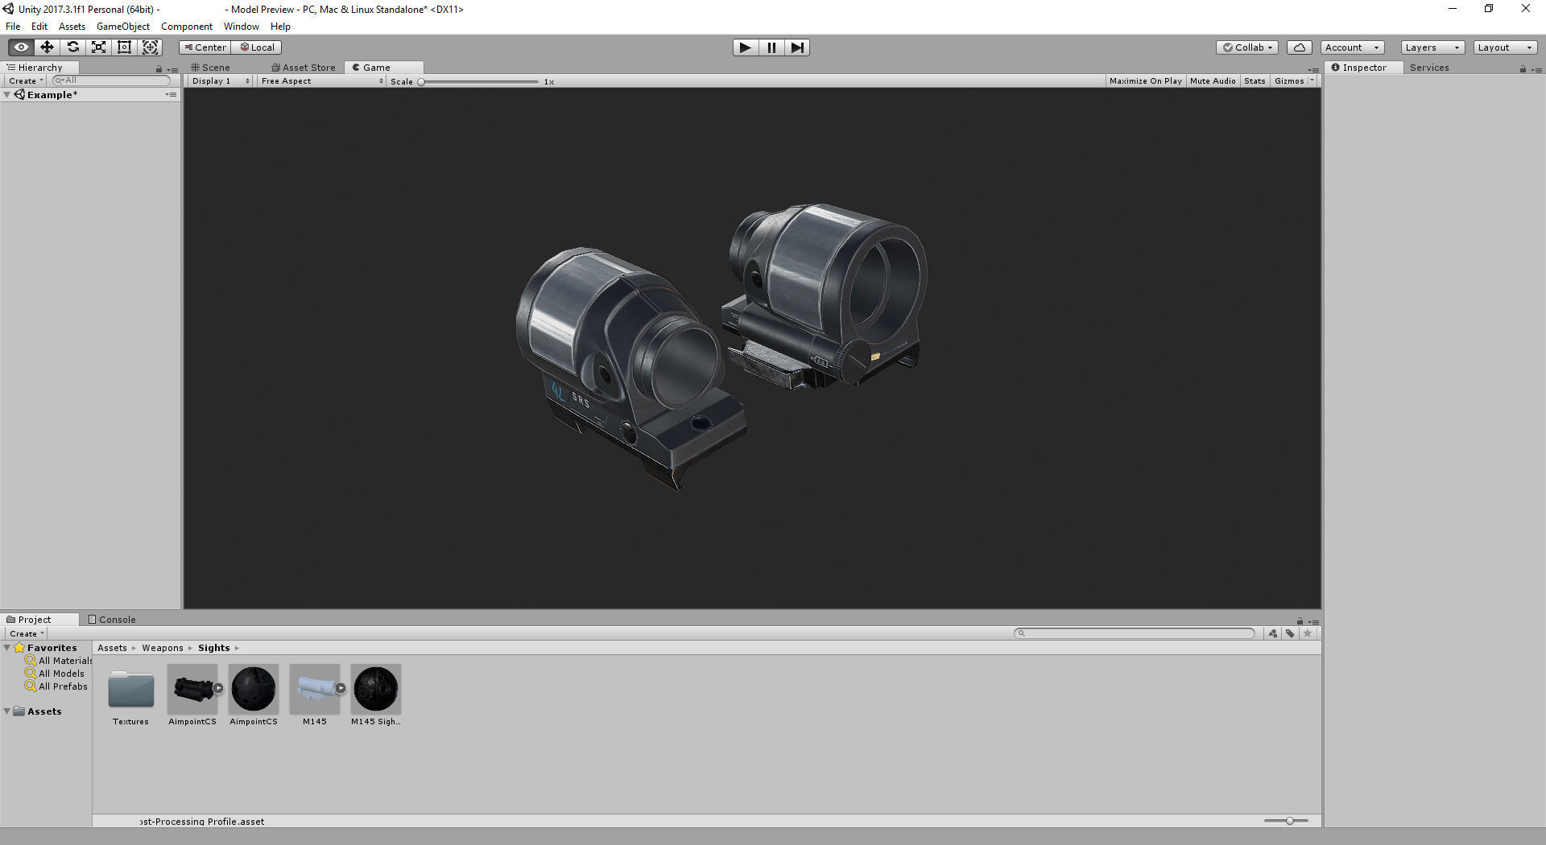Toggle Gizmos in Game view
Image resolution: width=1546 pixels, height=845 pixels.
[1289, 81]
